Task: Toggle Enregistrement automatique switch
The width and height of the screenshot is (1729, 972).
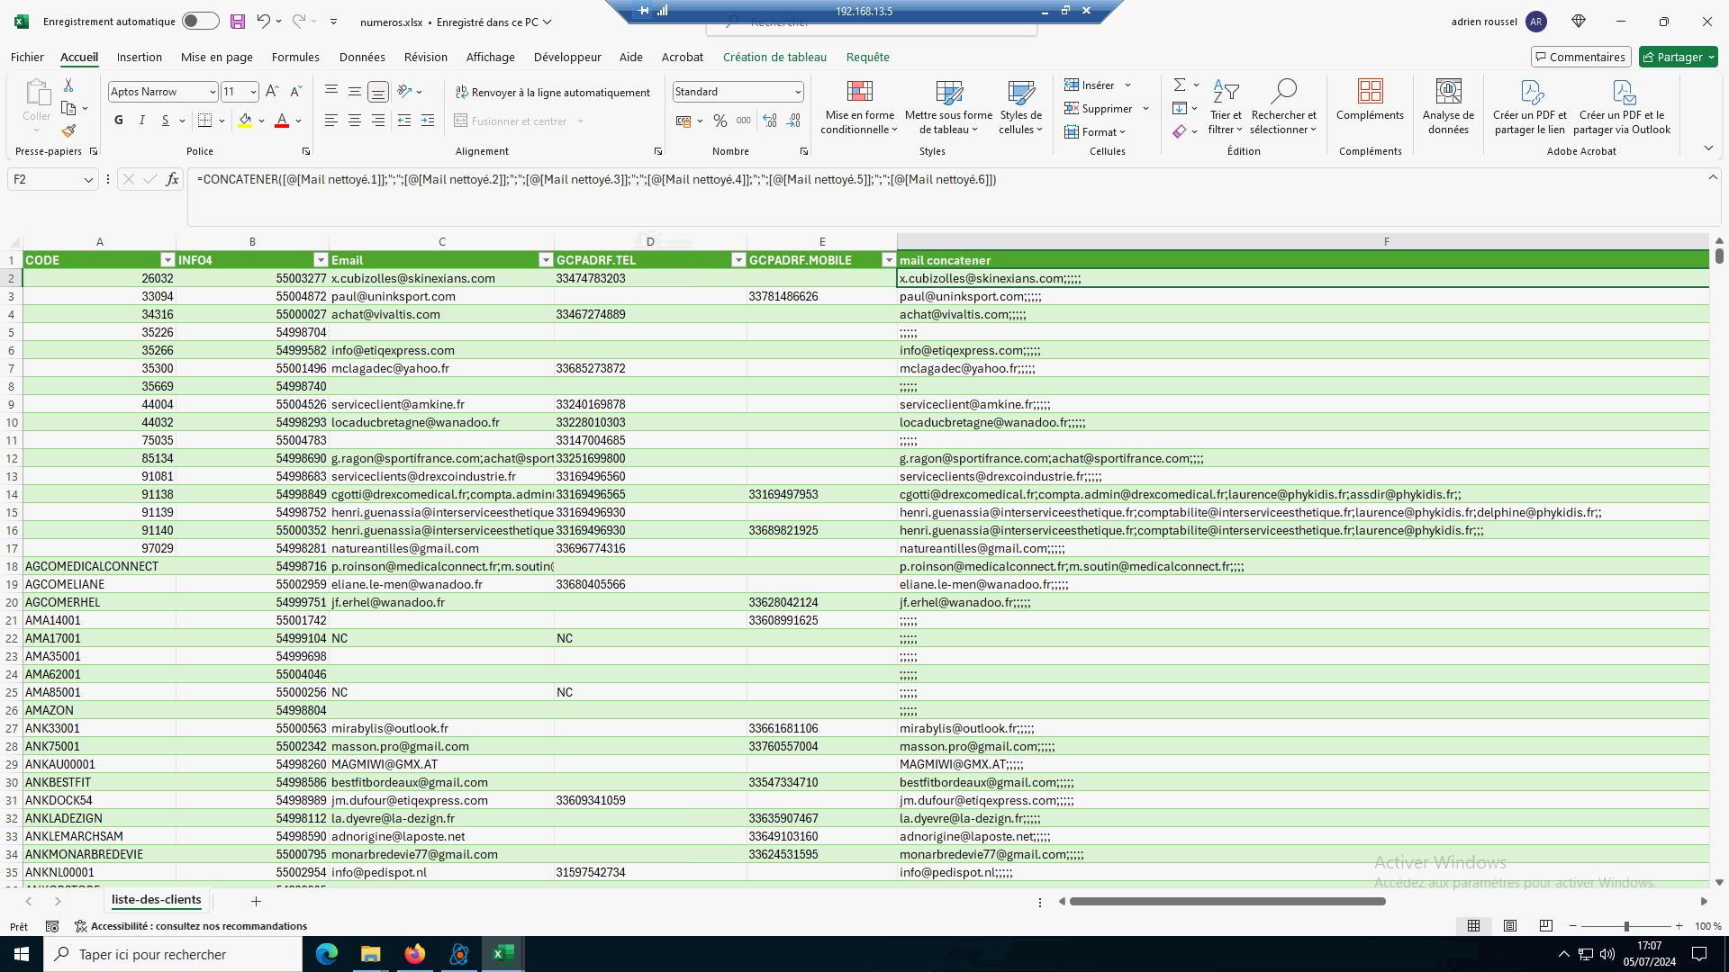Action: [x=200, y=22]
